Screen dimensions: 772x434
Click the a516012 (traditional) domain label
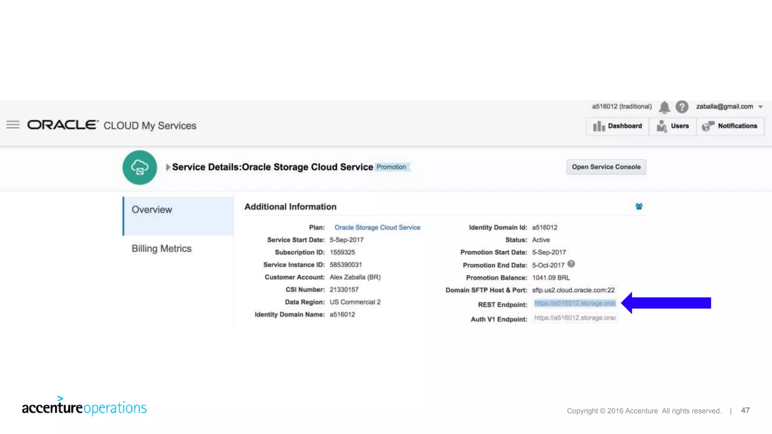coord(622,107)
